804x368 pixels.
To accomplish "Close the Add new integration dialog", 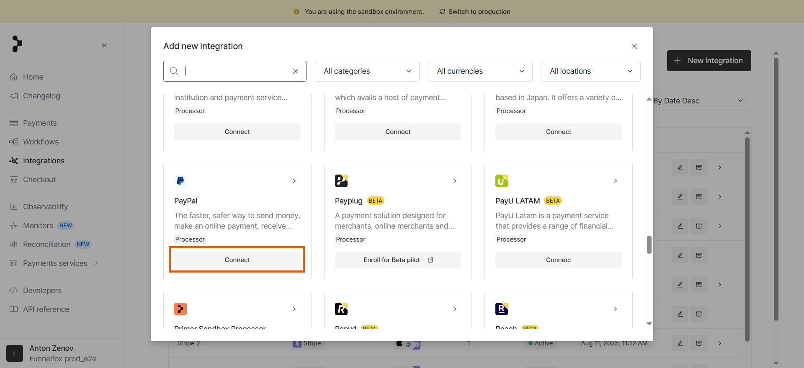I will tap(634, 46).
